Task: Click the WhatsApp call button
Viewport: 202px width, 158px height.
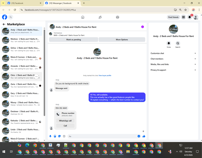Action: pyautogui.click(x=65, y=121)
